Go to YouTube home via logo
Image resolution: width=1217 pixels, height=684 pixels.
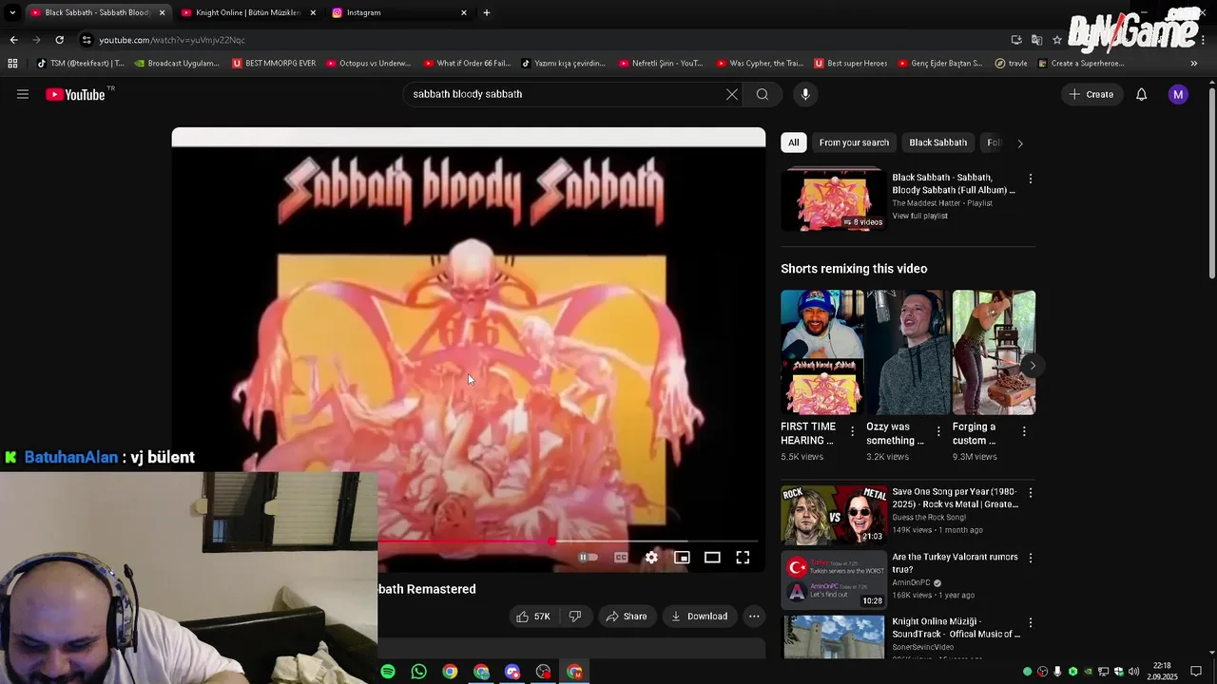[75, 94]
